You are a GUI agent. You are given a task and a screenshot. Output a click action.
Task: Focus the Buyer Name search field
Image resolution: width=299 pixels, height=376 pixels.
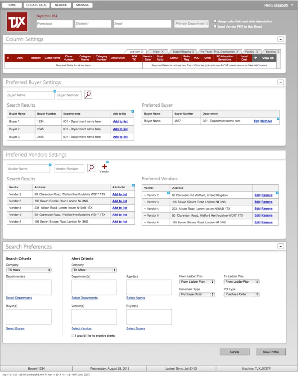pyautogui.click(x=30, y=95)
